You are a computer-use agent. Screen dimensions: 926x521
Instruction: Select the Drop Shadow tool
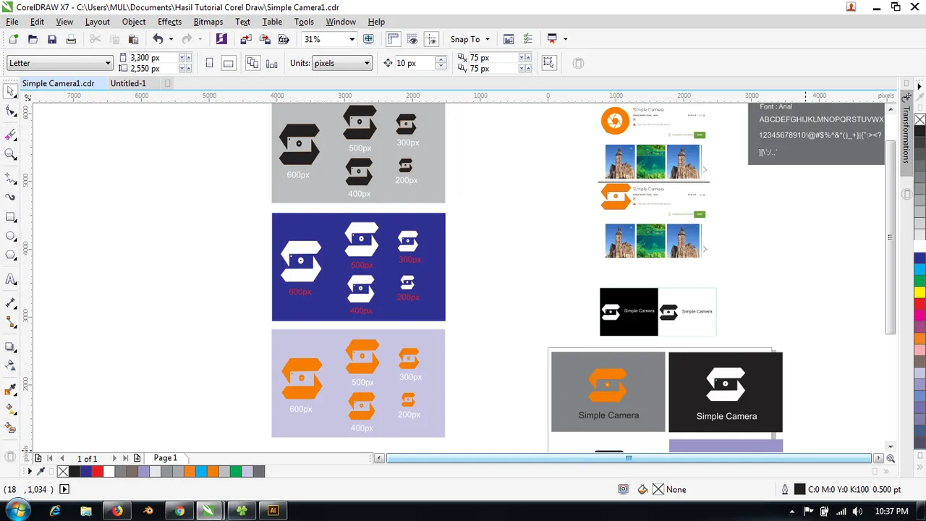click(x=10, y=347)
